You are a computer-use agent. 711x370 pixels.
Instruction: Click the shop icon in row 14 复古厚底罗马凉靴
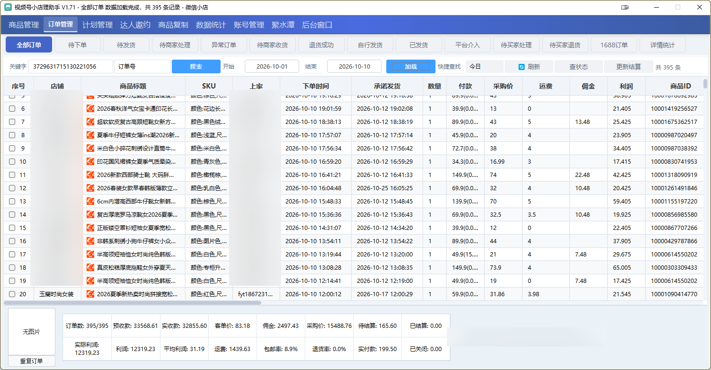tap(90, 214)
